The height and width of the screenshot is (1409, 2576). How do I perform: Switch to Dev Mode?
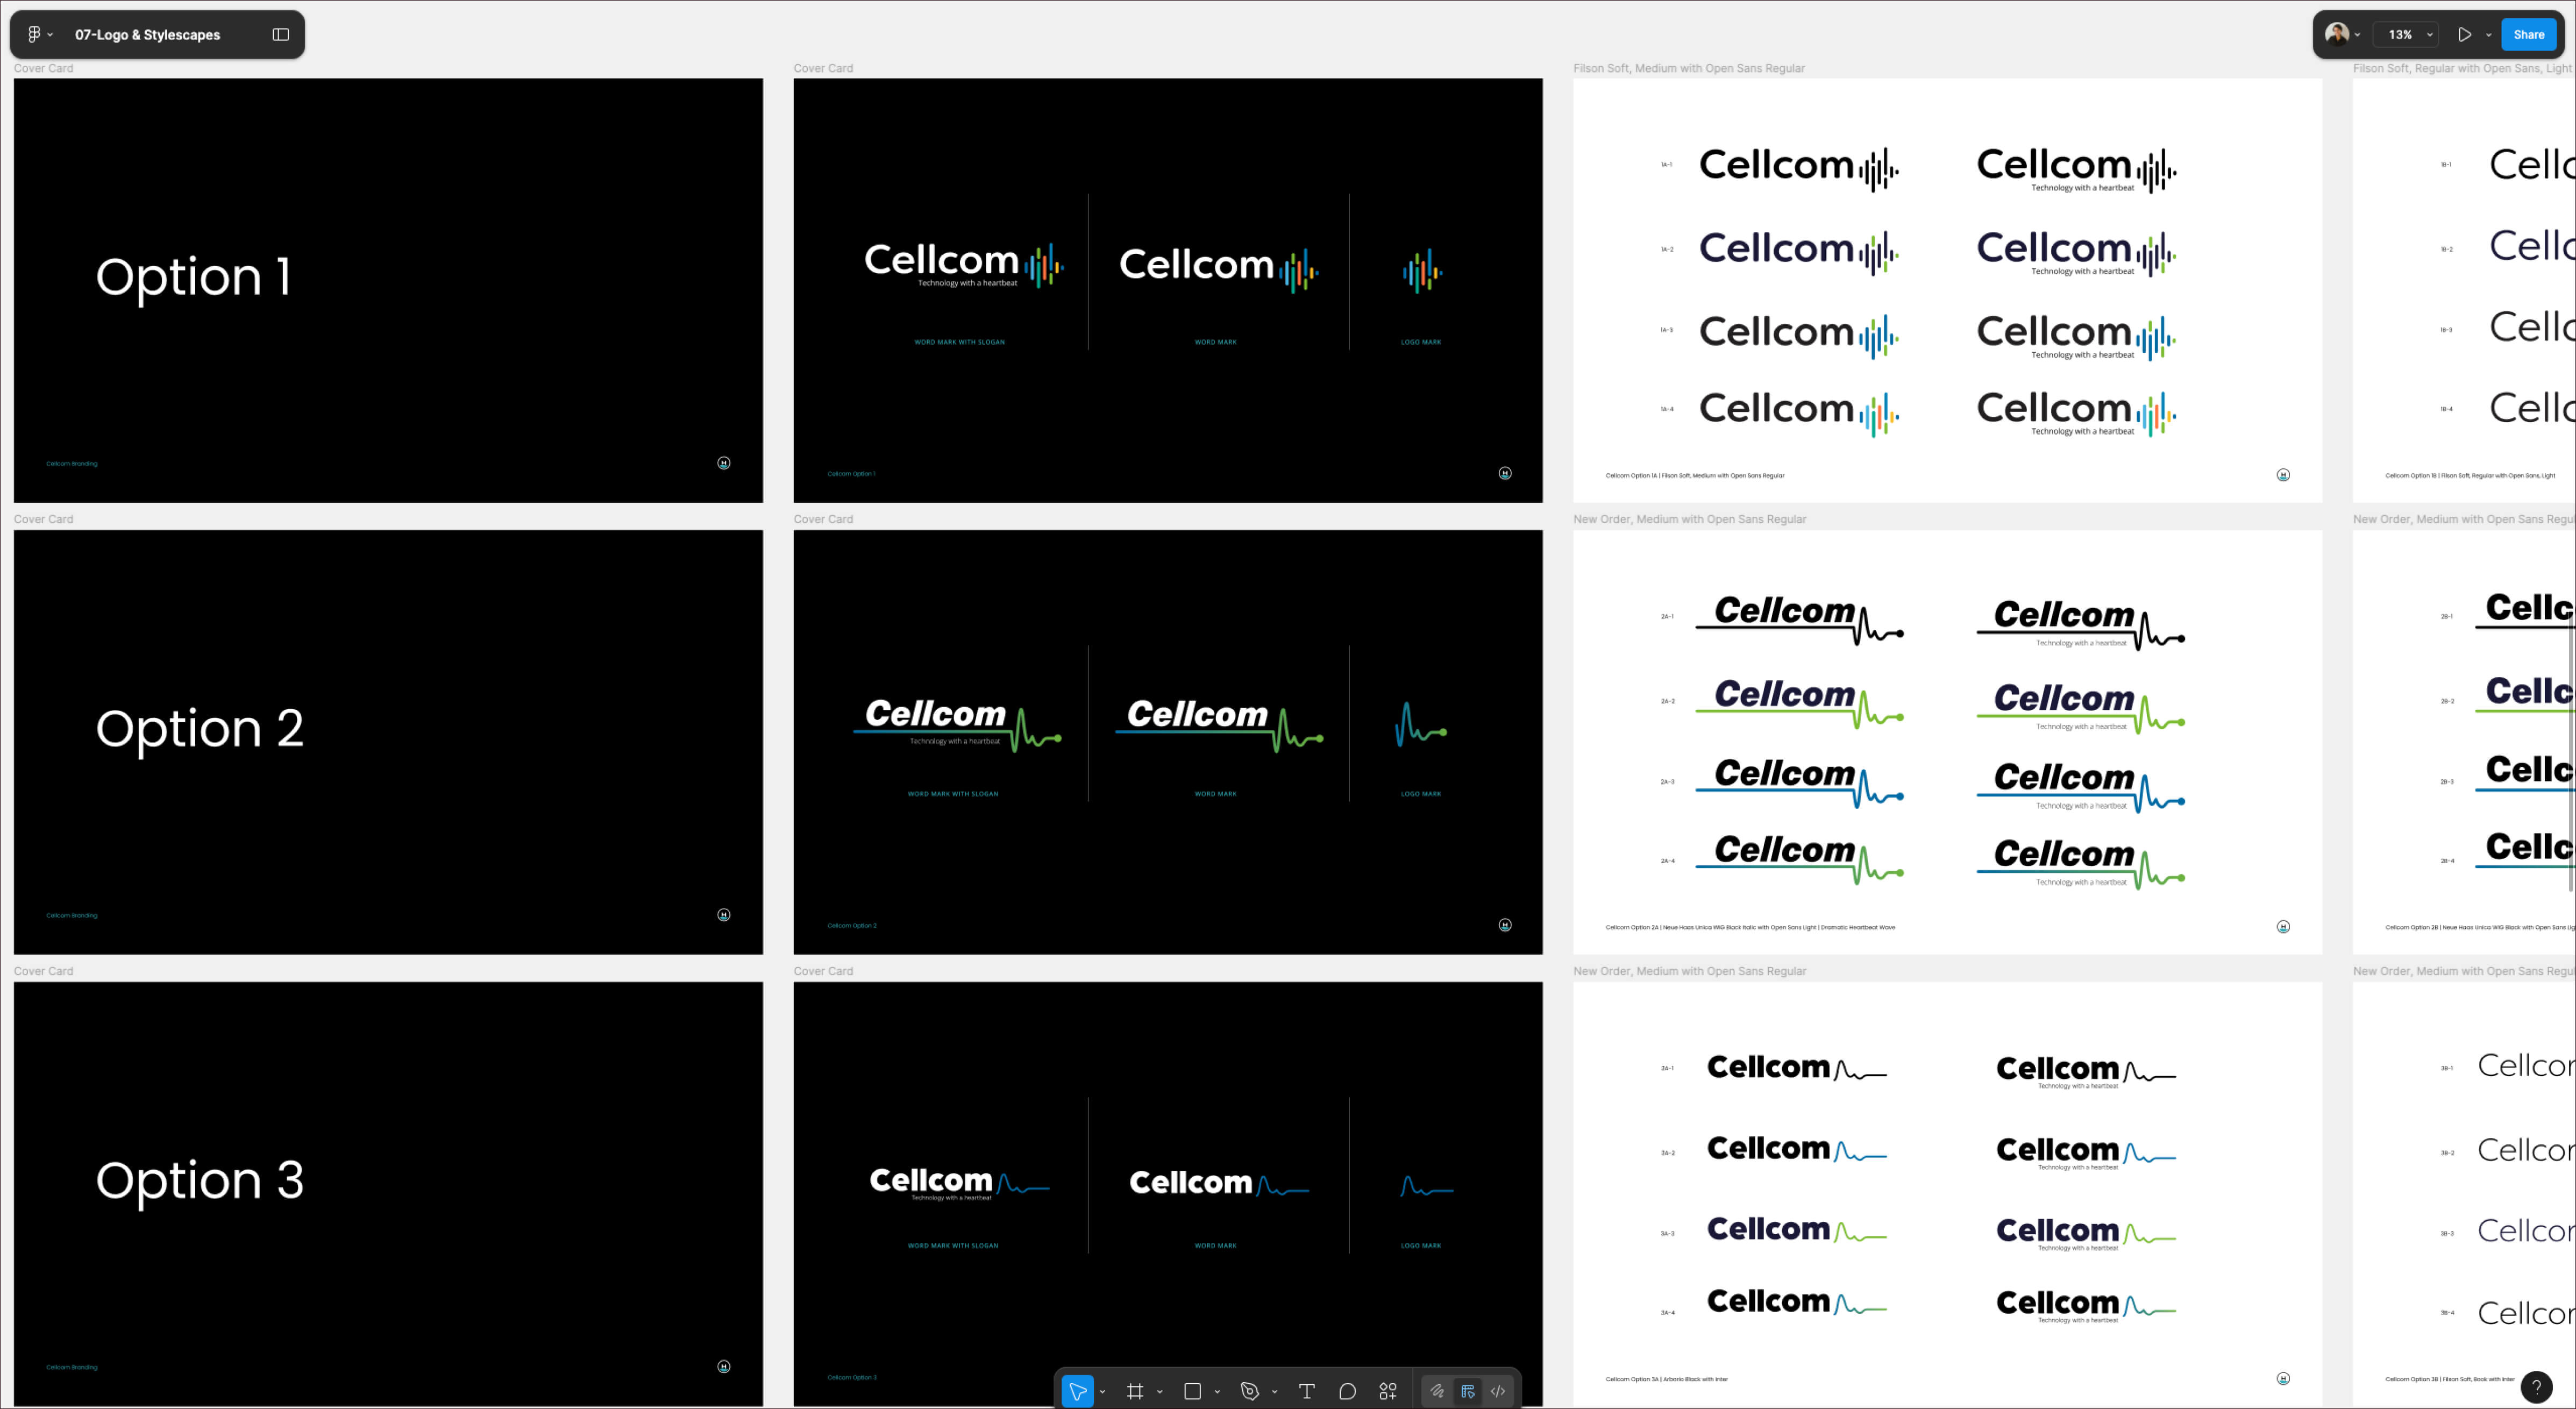point(1498,1390)
